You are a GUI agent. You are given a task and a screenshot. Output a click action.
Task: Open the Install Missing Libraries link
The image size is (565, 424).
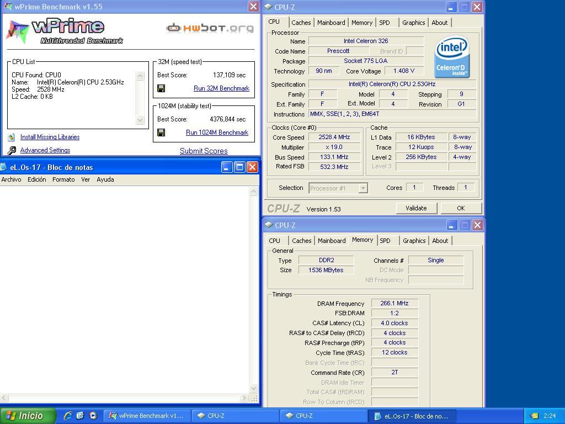(50, 137)
